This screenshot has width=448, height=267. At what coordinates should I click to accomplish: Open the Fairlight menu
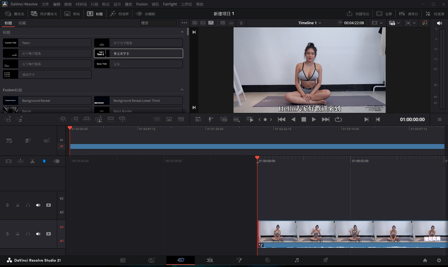(x=170, y=4)
